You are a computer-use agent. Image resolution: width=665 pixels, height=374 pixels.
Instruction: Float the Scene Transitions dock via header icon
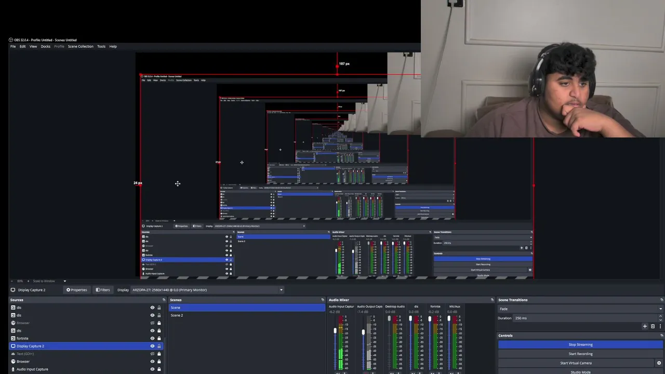(x=661, y=300)
